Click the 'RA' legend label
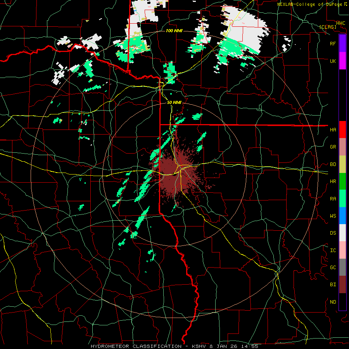This screenshot has height=349, width=349. point(333,199)
